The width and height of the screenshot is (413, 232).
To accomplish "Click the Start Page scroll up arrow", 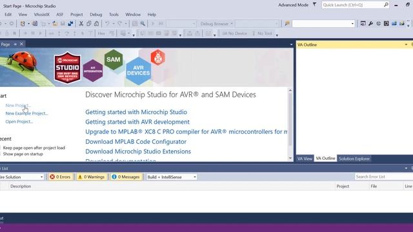I will pyautogui.click(x=290, y=90).
